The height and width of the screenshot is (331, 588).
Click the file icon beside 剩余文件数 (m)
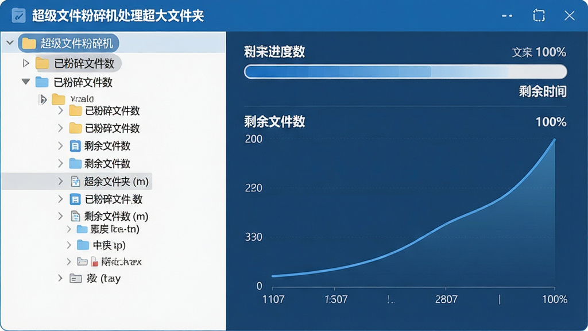75,216
